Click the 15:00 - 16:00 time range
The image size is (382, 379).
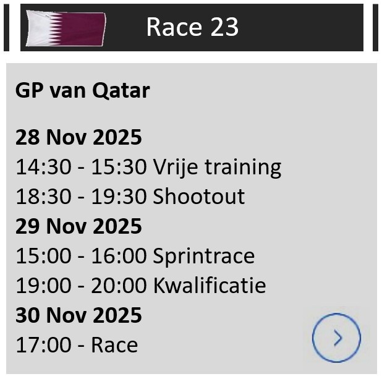[x=80, y=255]
